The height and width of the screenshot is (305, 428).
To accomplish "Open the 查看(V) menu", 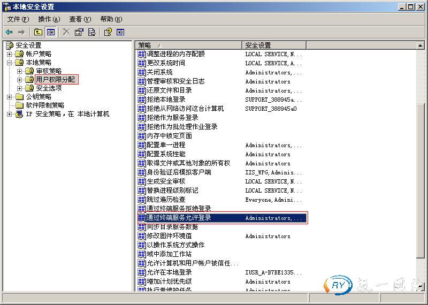I will (80, 19).
